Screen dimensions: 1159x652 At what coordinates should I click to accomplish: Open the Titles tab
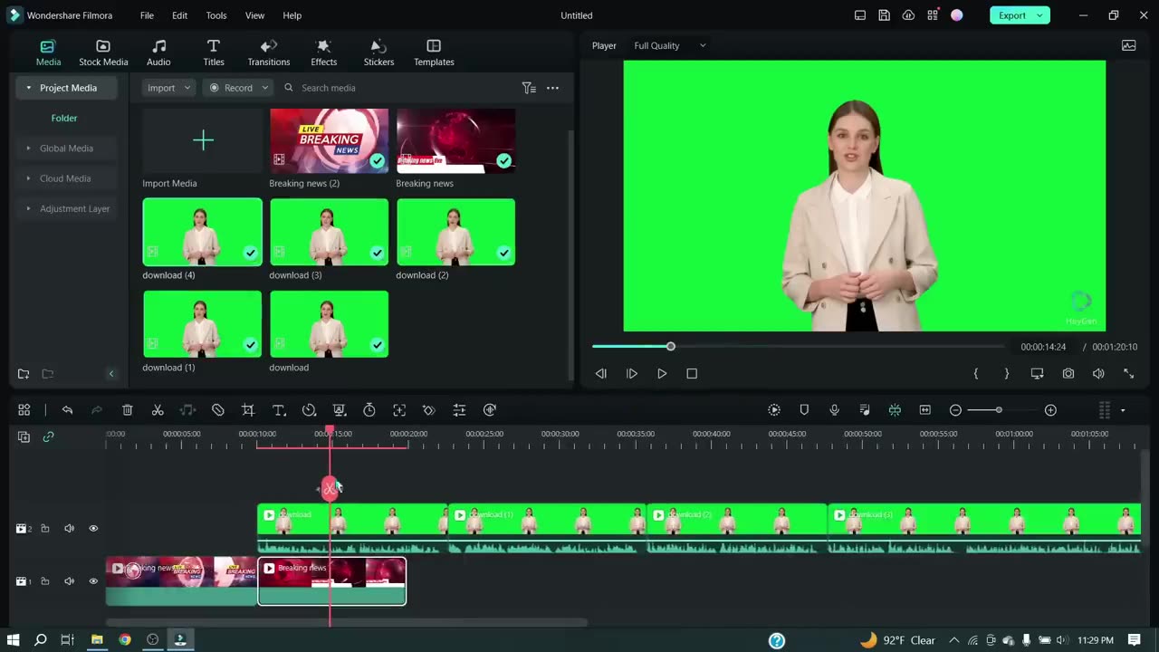click(214, 53)
